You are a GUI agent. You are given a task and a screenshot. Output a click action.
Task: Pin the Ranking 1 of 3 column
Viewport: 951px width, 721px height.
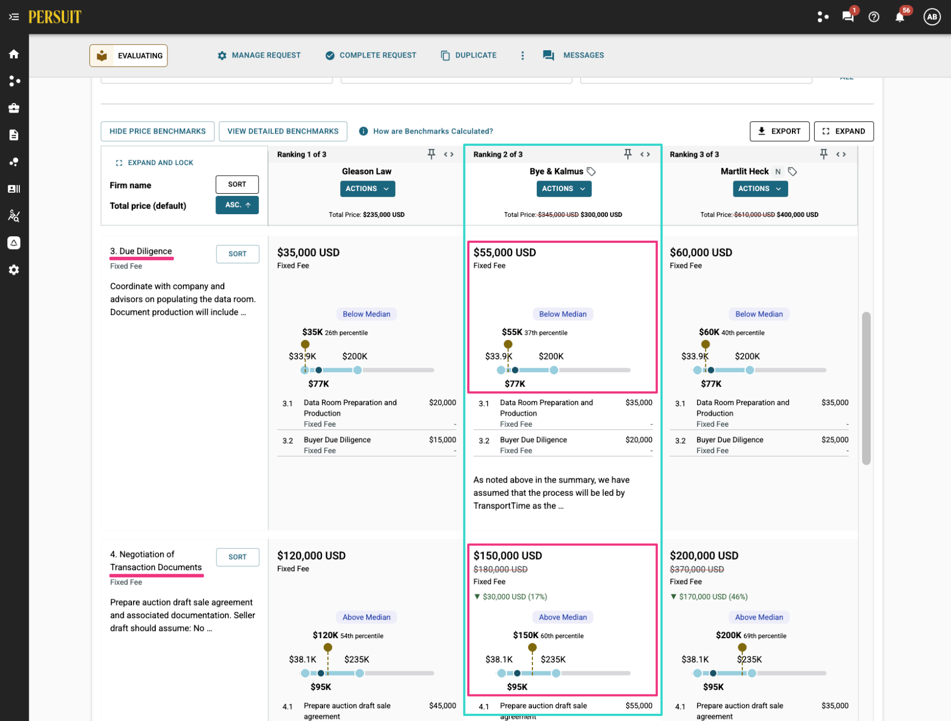tap(431, 155)
